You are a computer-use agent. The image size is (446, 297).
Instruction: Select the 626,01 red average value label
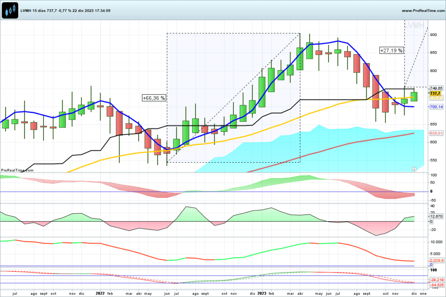pos(436,133)
